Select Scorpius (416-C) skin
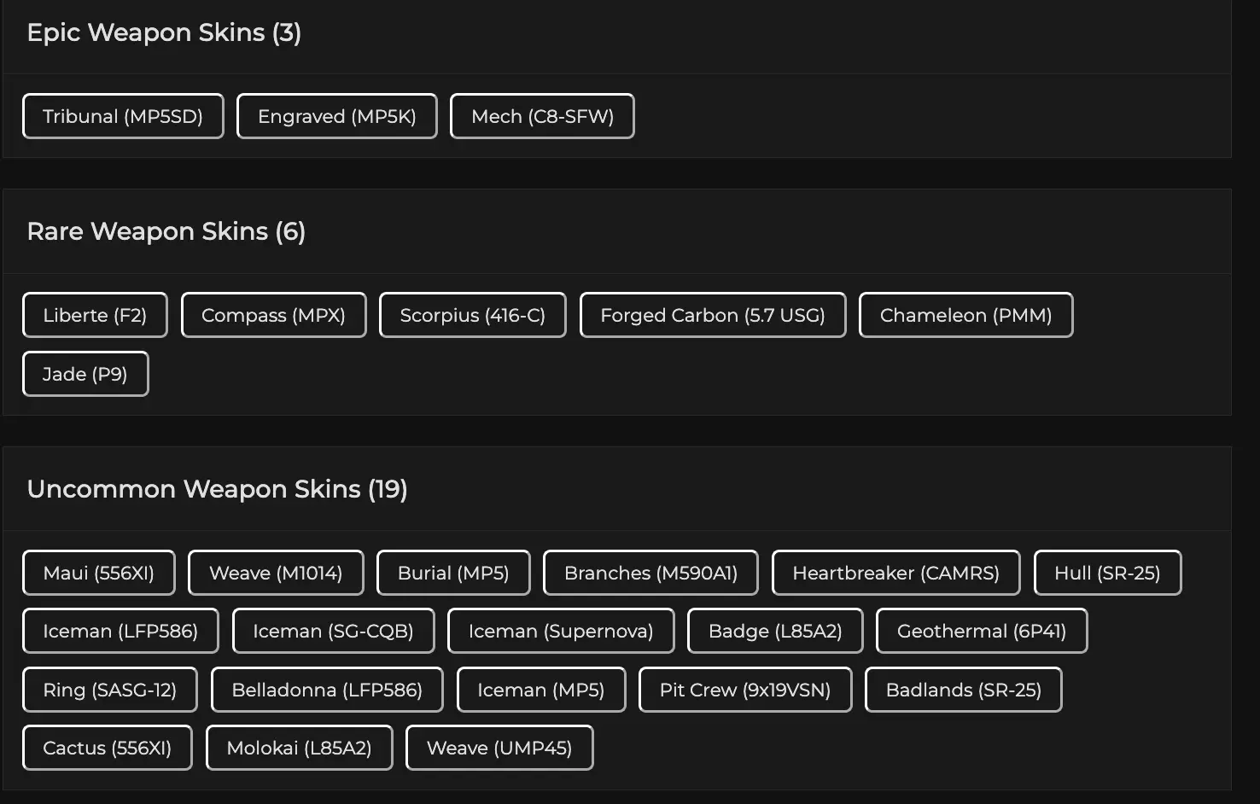 [472, 315]
